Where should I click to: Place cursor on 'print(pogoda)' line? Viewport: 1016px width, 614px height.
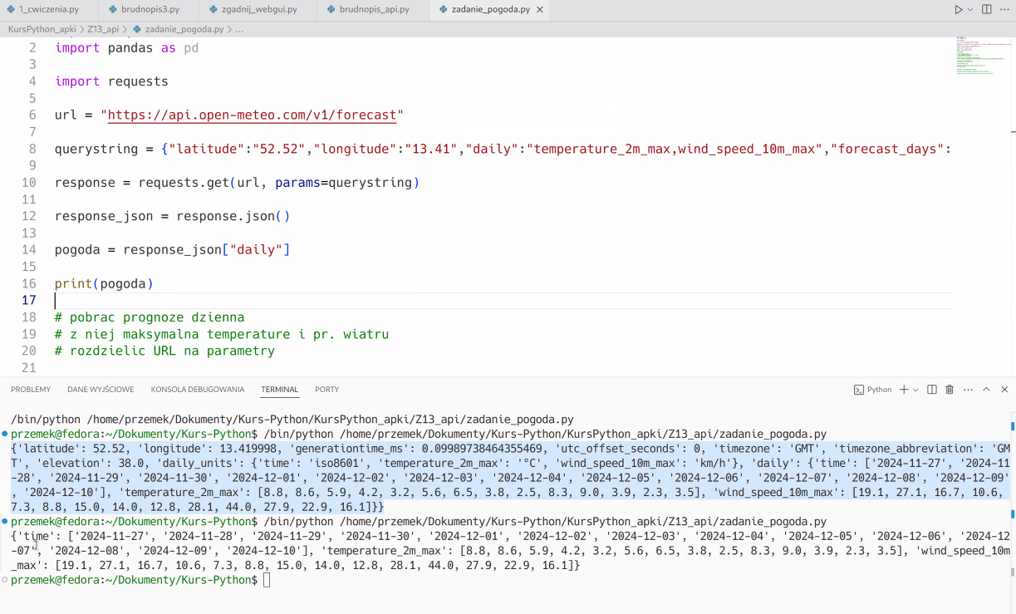(104, 283)
